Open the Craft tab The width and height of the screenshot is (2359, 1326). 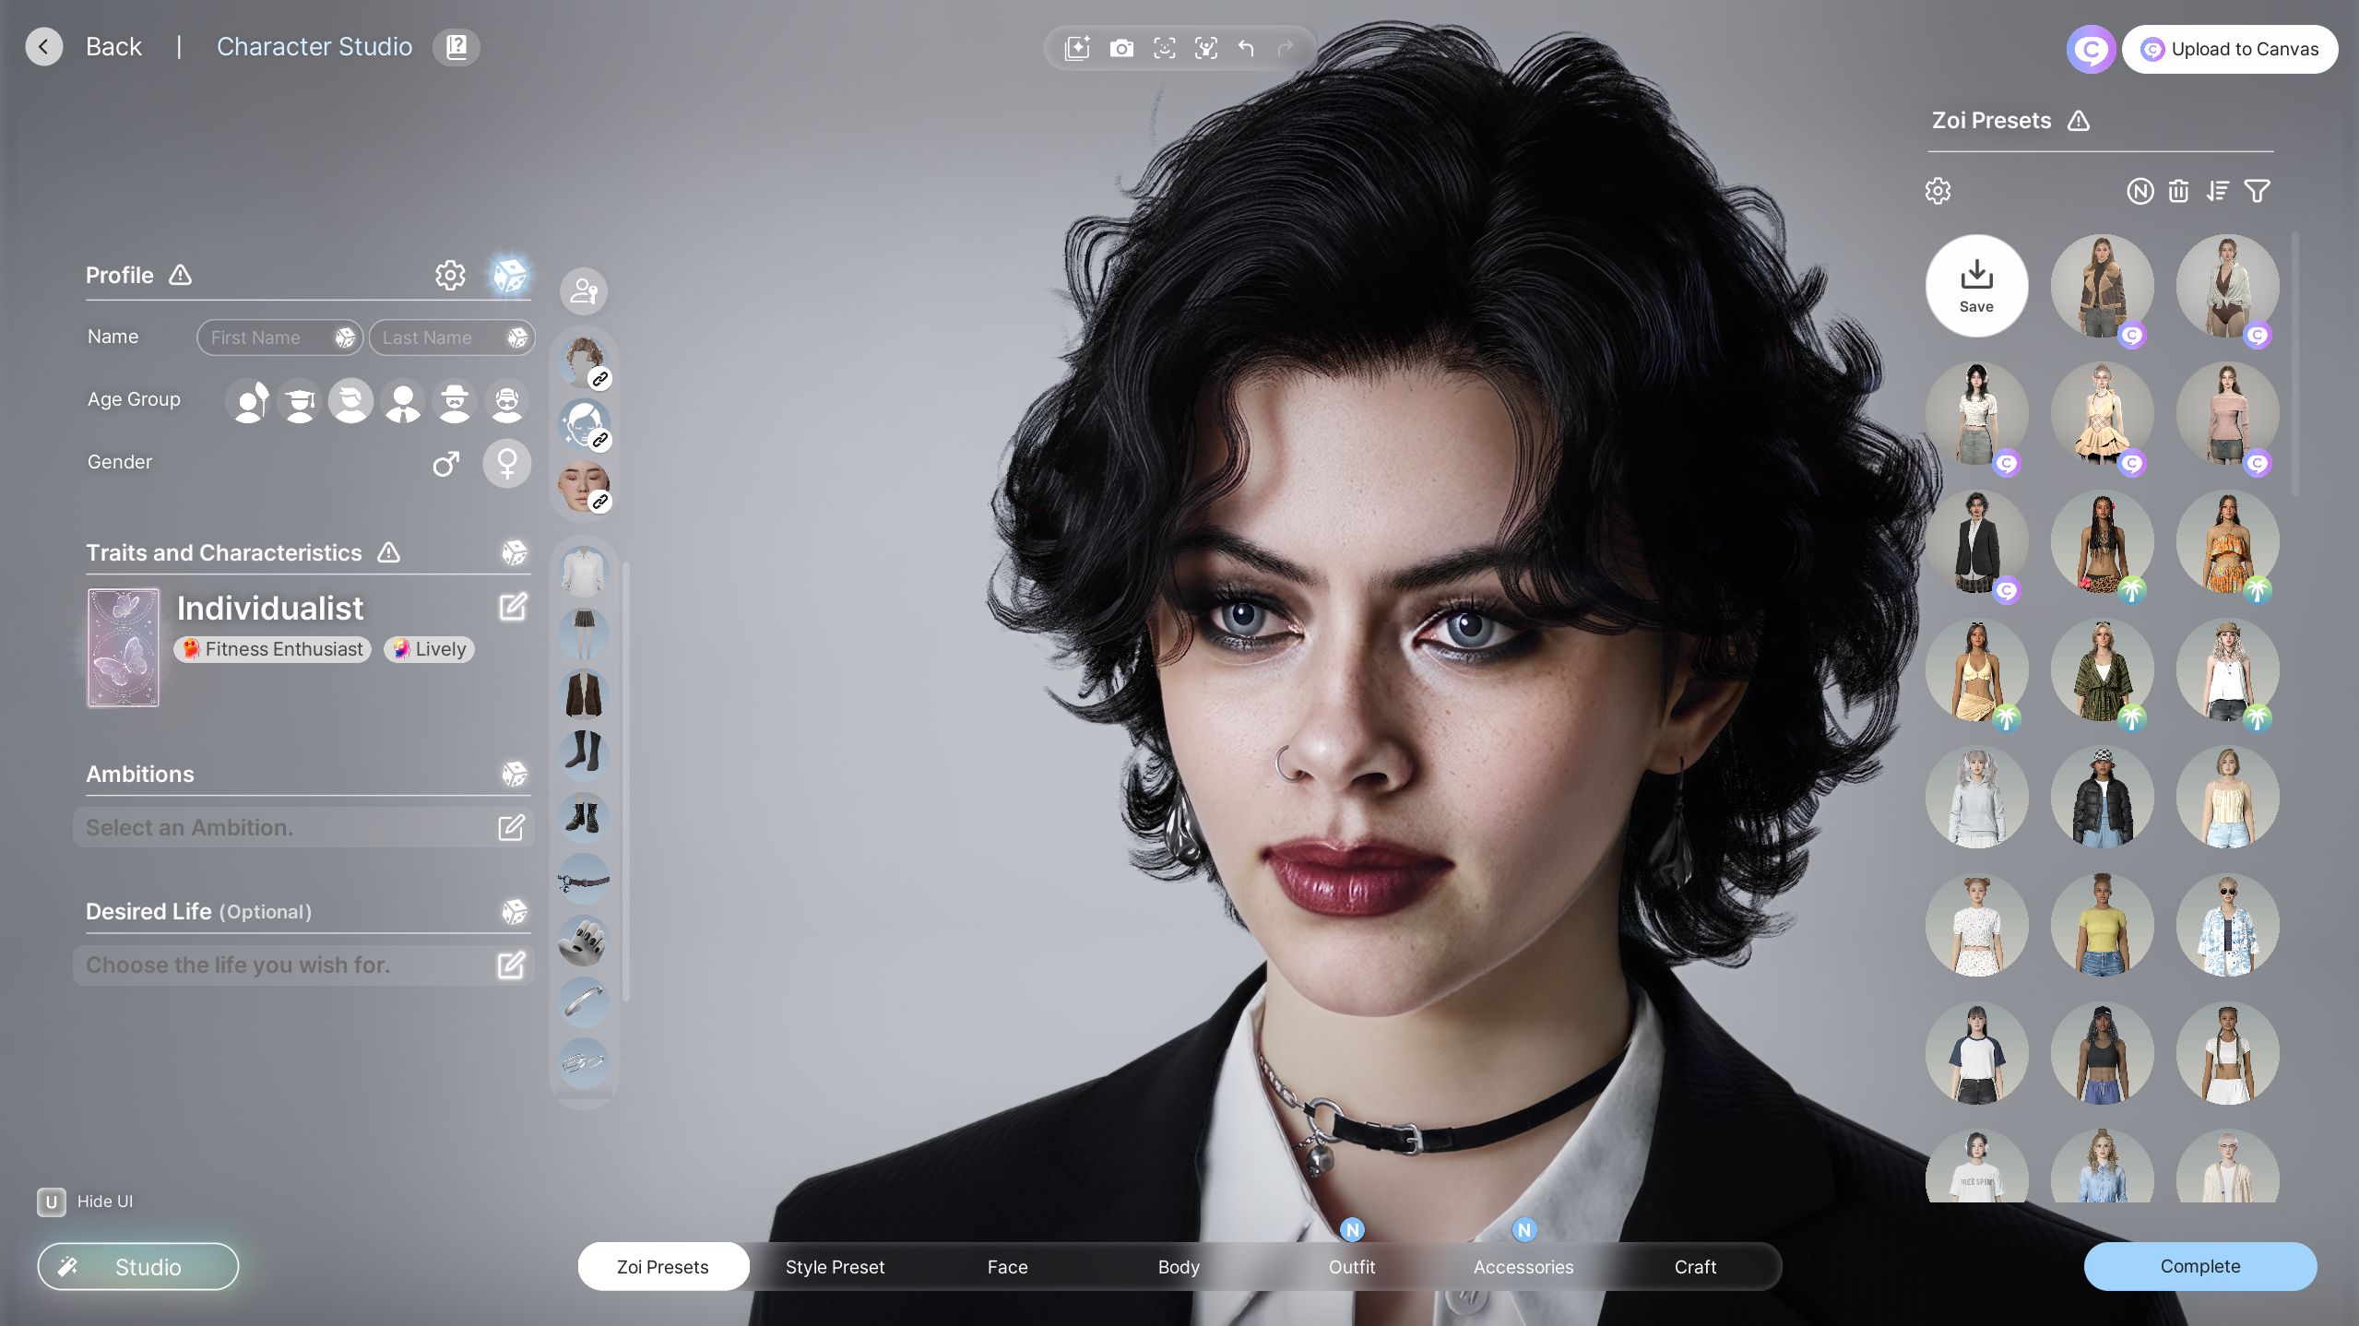pos(1695,1267)
